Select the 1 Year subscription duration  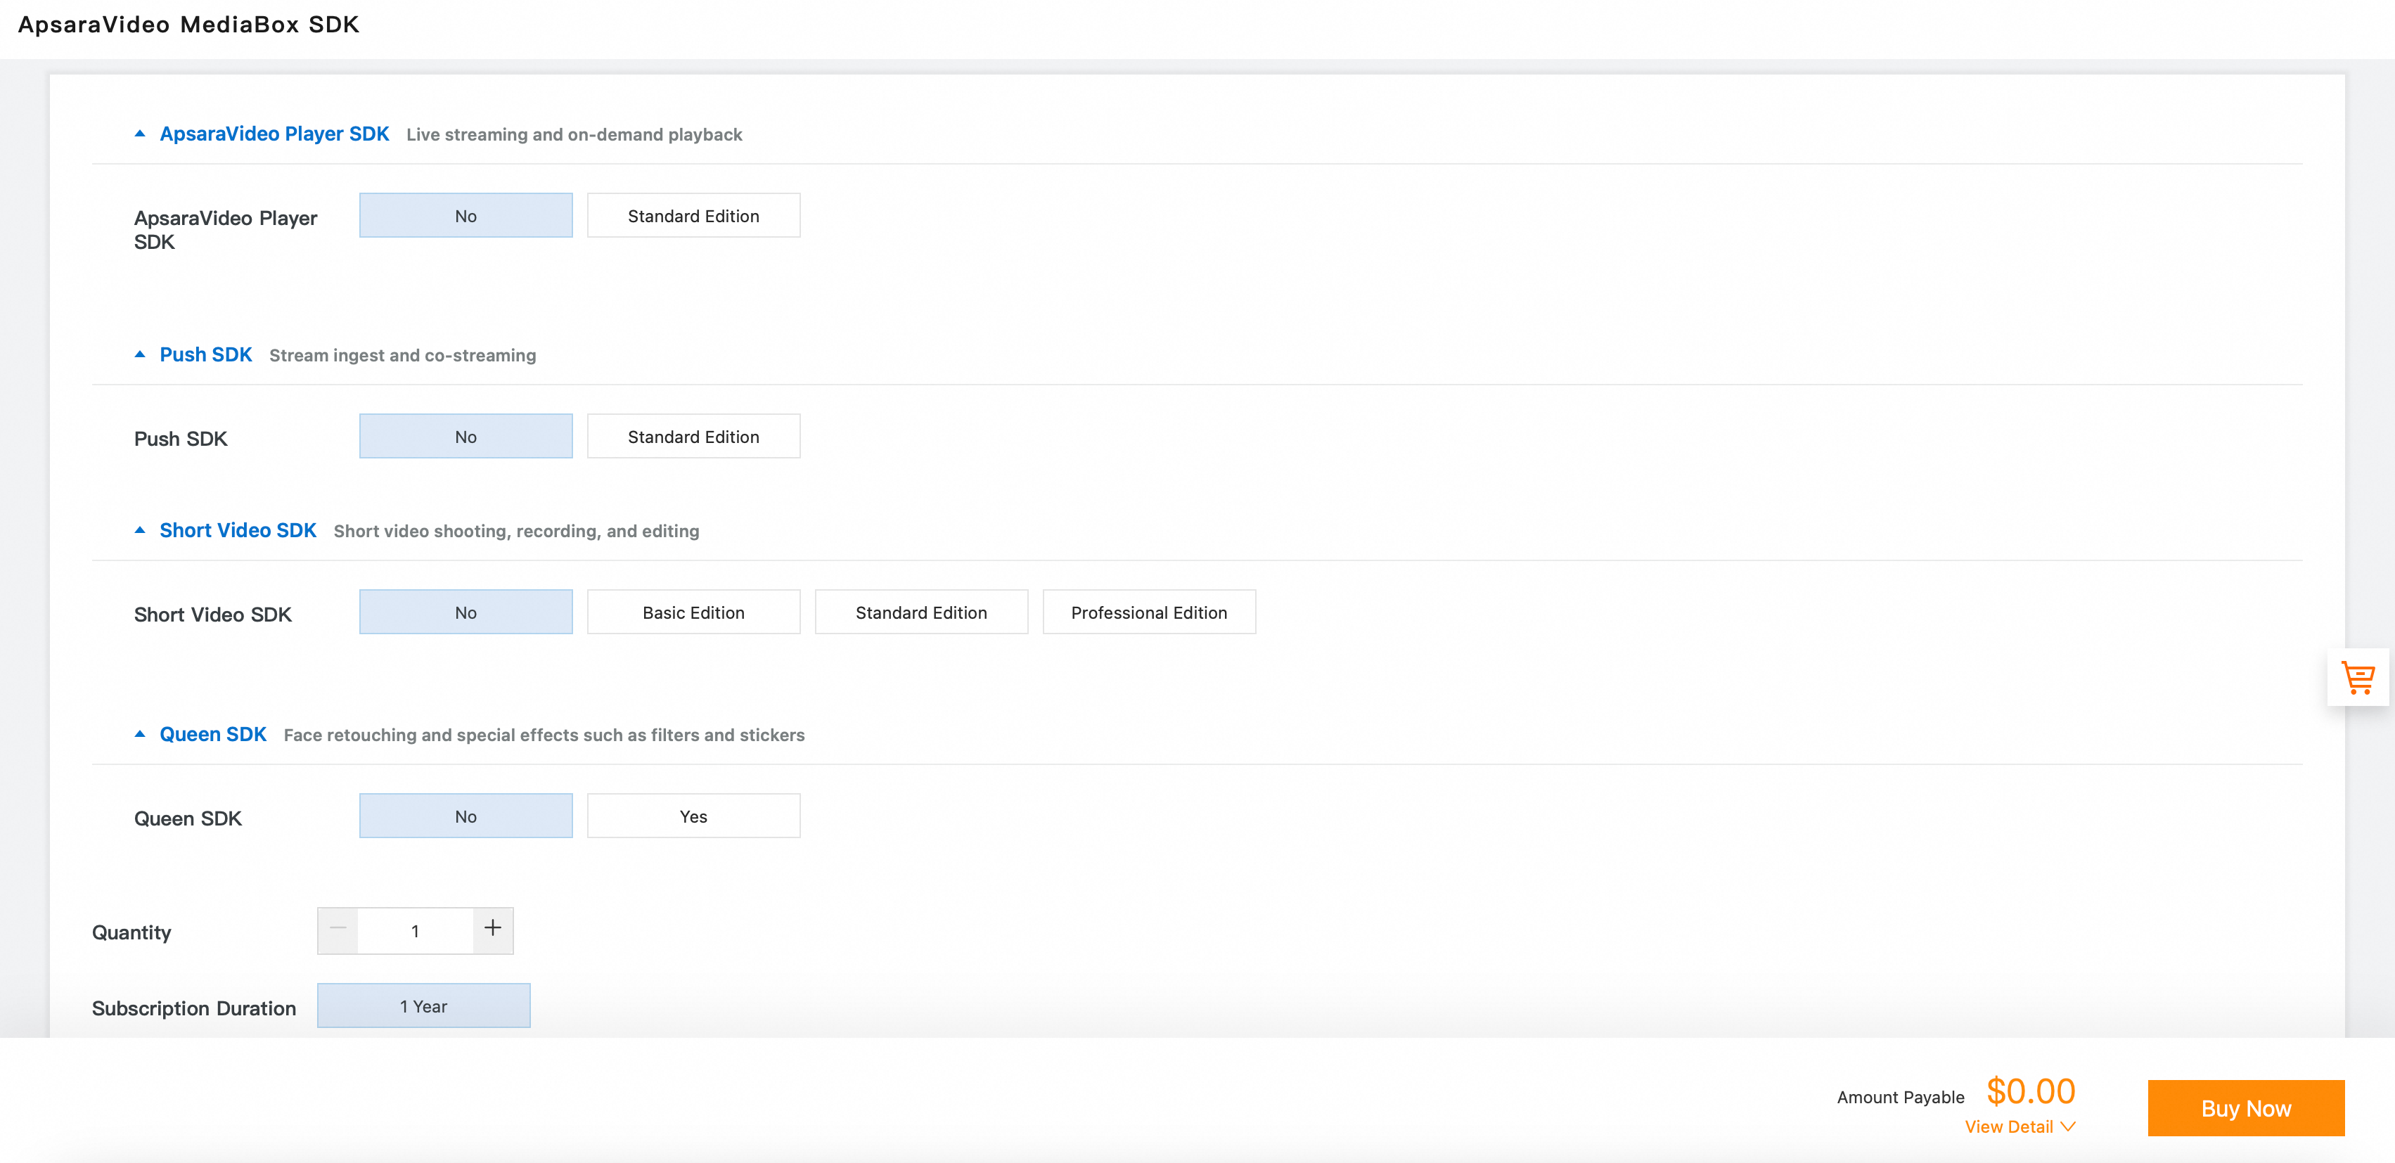pos(424,1006)
